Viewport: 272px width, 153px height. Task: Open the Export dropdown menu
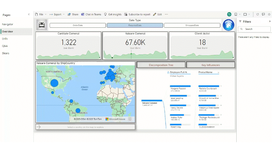pyautogui.click(x=57, y=14)
